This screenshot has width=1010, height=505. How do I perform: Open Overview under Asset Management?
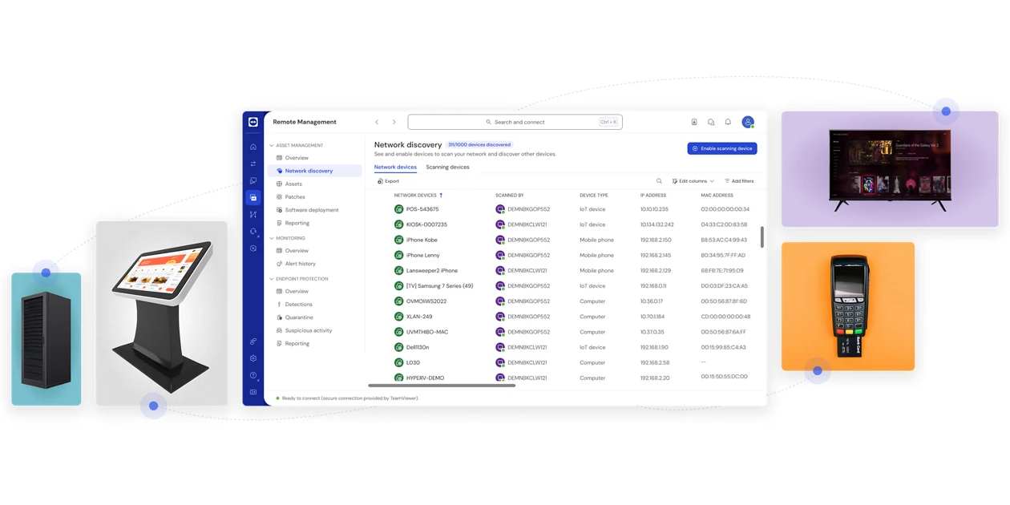[297, 158]
